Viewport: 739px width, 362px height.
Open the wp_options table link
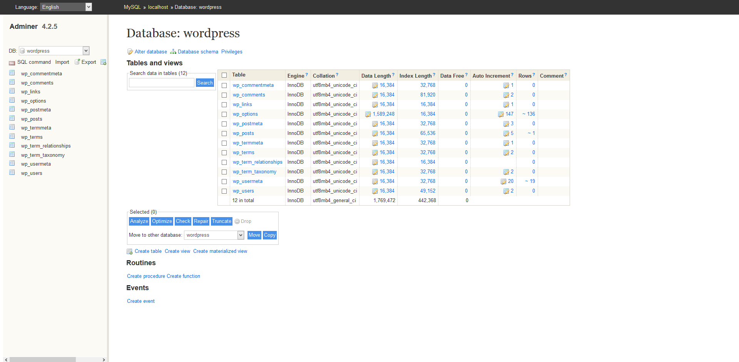pos(245,114)
